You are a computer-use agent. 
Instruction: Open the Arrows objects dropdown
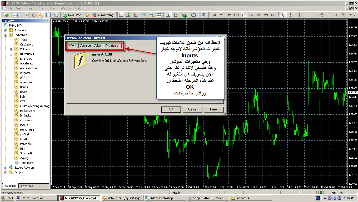click(x=352, y=15)
